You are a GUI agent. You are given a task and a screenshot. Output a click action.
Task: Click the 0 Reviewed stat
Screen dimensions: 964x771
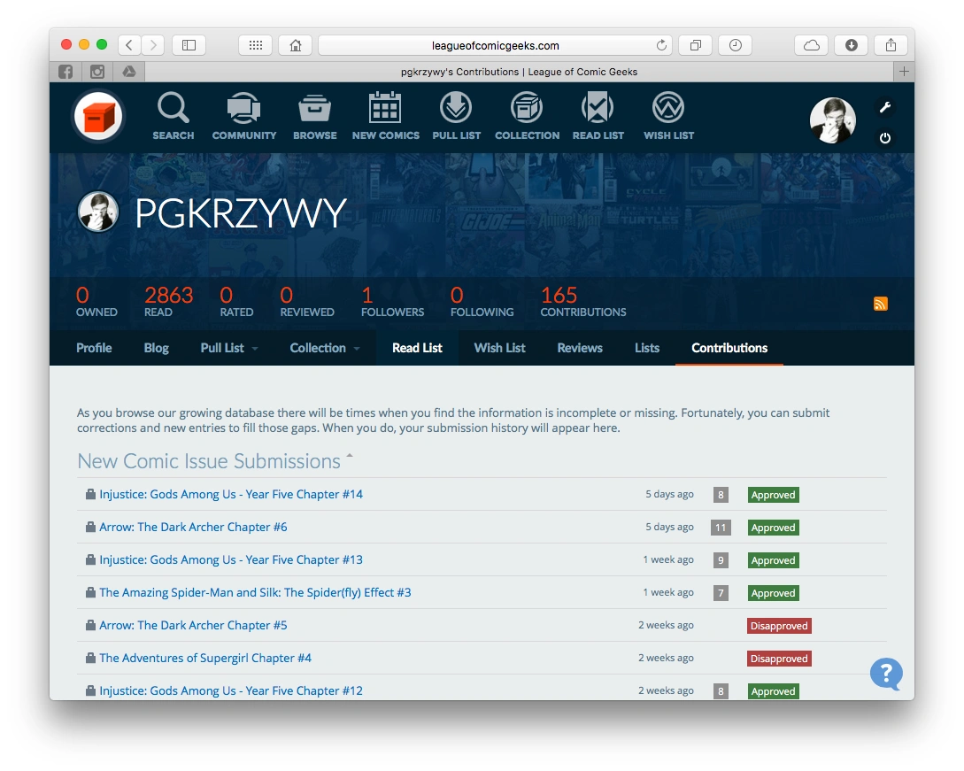[x=307, y=301]
